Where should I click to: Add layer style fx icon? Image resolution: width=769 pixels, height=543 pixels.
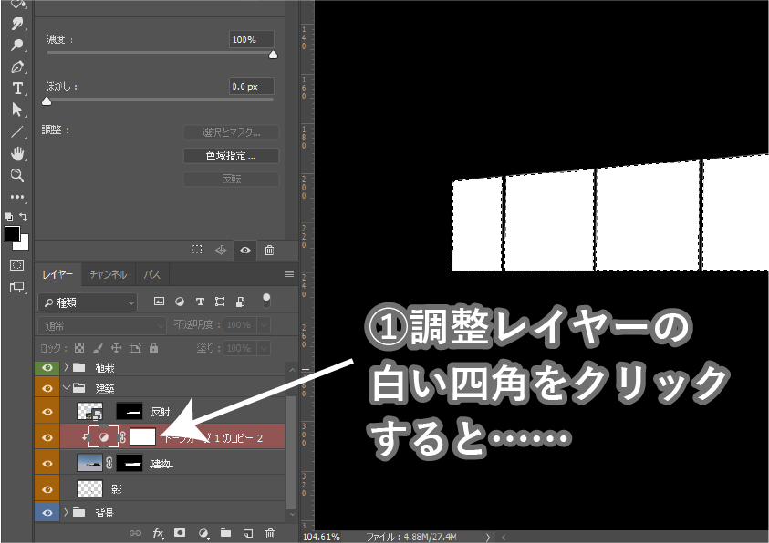[x=158, y=533]
